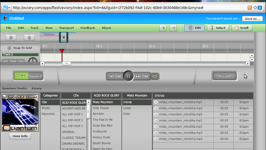The width and height of the screenshot is (266, 150).
Task: Enable Snap To Grid radio button
Action: pyautogui.click(x=9, y=48)
